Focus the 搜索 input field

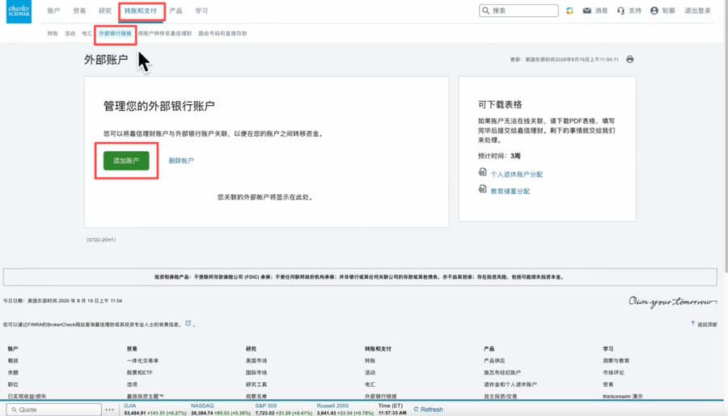[518, 11]
